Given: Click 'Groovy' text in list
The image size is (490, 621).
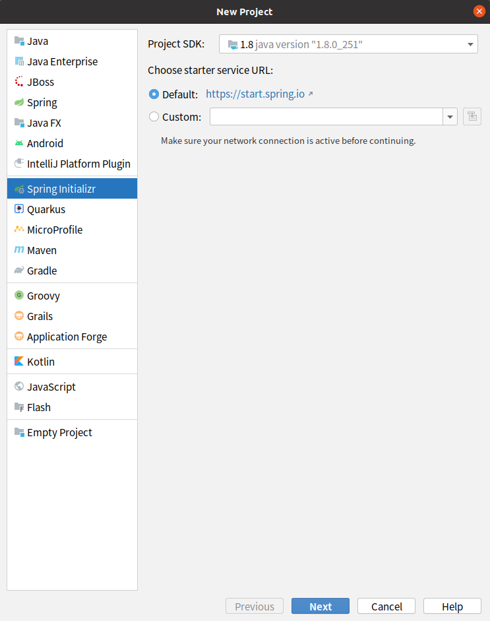Looking at the screenshot, I should tap(43, 296).
